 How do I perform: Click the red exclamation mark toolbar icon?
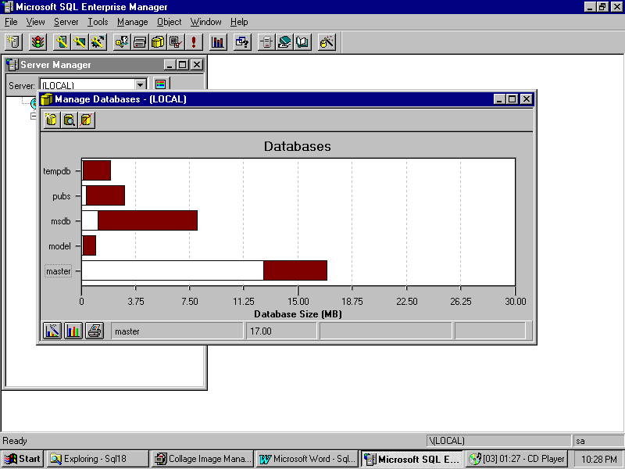coord(193,42)
